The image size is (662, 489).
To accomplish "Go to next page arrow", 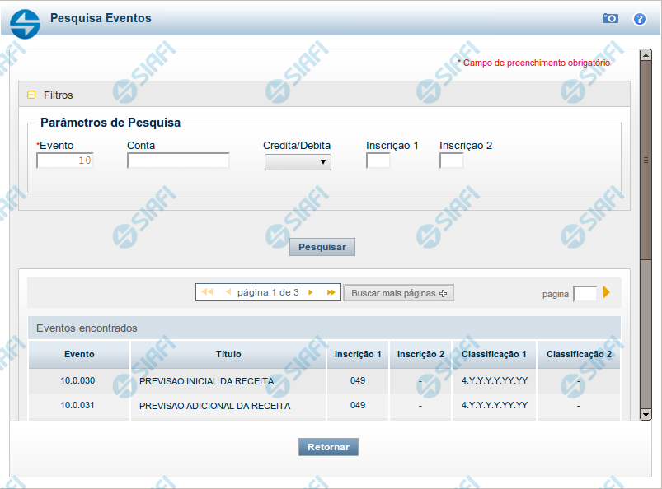I will [311, 292].
